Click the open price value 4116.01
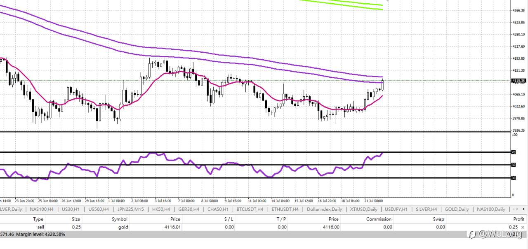 tap(172, 227)
